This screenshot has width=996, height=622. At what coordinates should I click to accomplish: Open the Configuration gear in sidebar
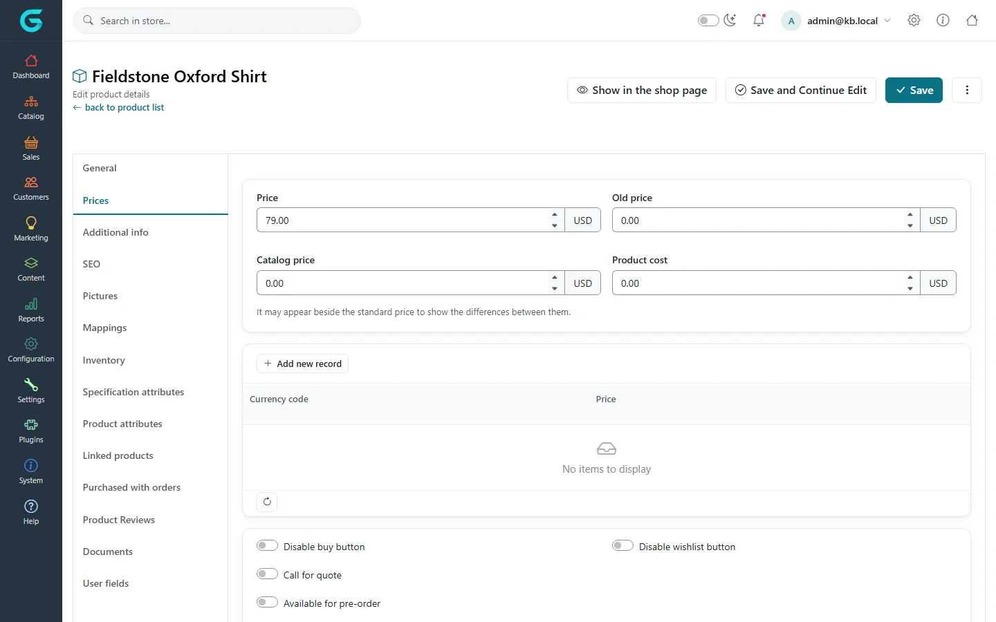31,344
